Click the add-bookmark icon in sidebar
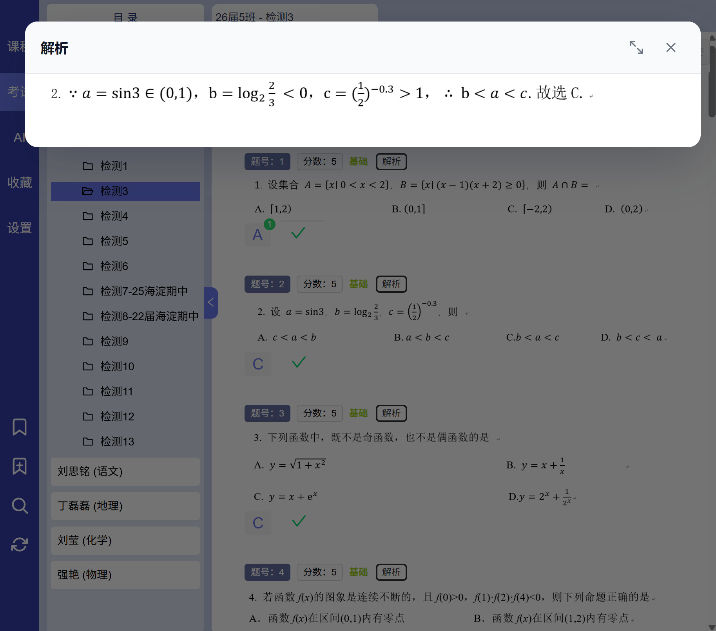716x631 pixels. tap(20, 466)
